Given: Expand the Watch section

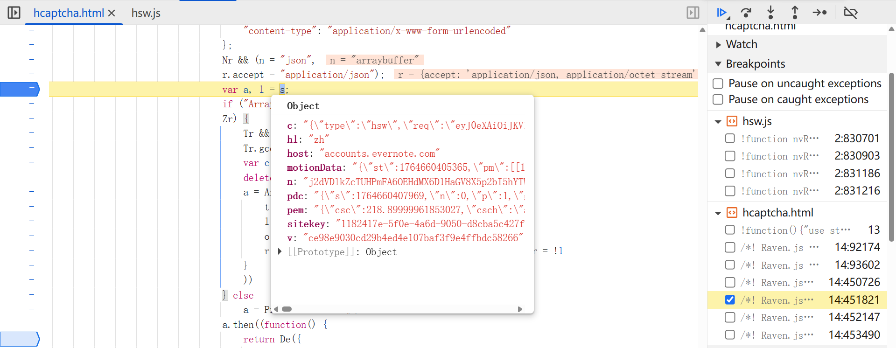Looking at the screenshot, I should 719,45.
